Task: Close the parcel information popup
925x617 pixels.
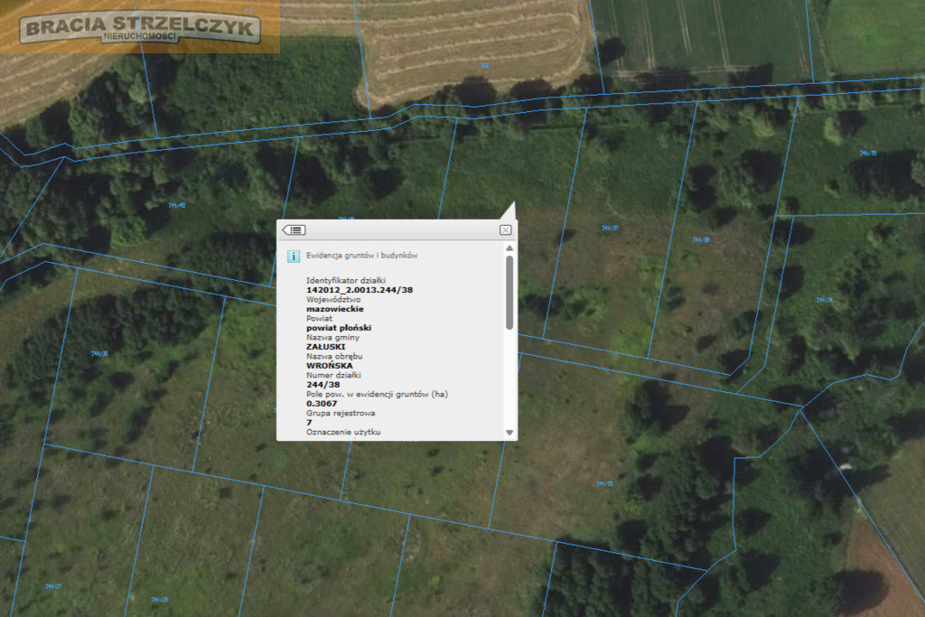Action: pos(506,230)
